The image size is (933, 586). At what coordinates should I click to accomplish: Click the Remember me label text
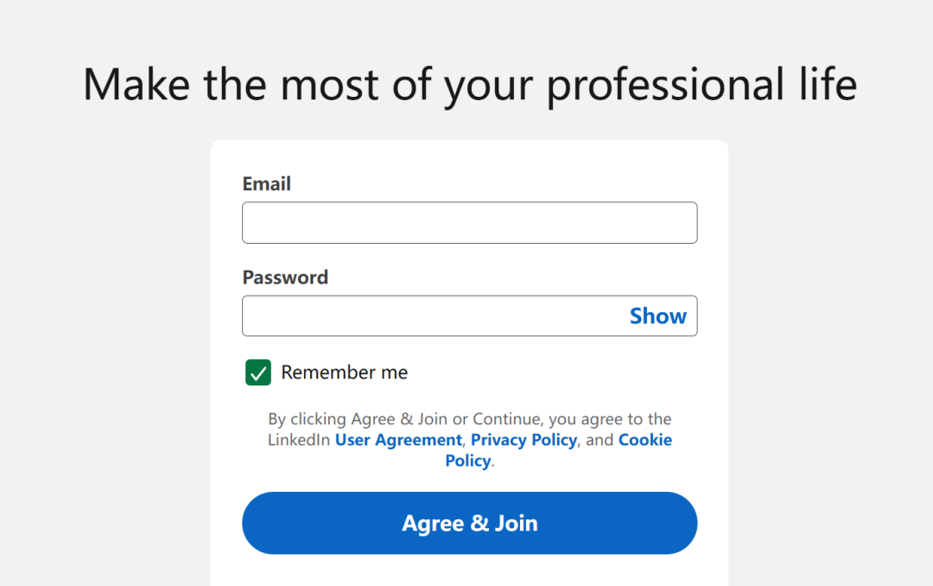pos(344,373)
